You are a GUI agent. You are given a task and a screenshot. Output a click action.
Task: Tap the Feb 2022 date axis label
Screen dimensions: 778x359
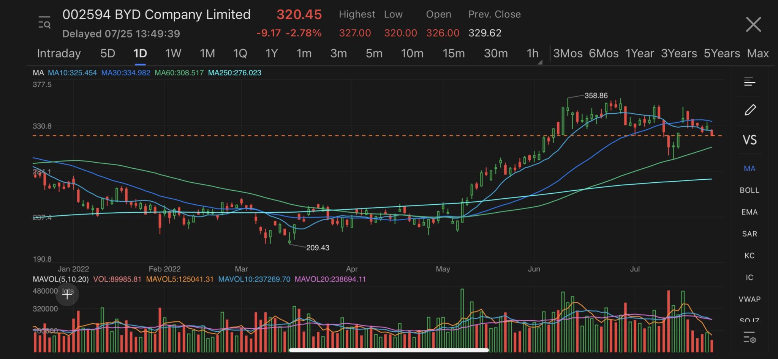click(x=164, y=269)
